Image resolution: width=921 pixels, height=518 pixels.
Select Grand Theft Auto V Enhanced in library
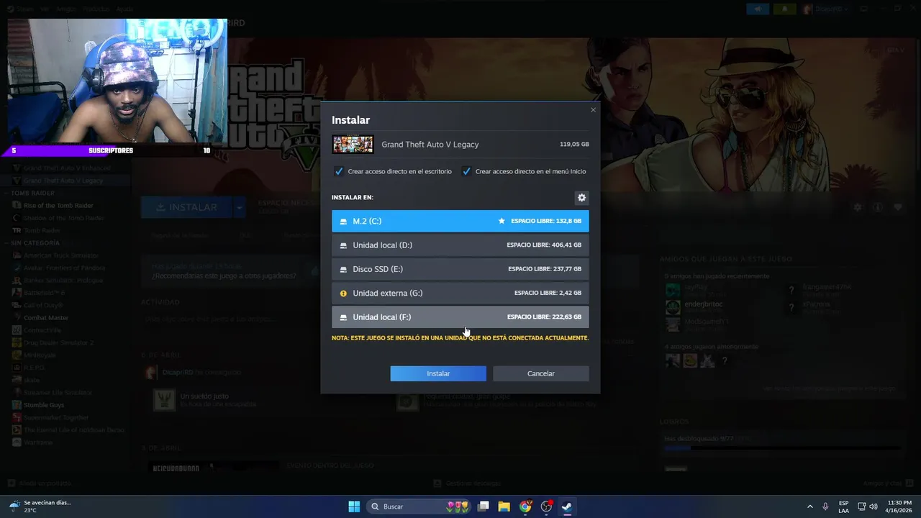67,168
